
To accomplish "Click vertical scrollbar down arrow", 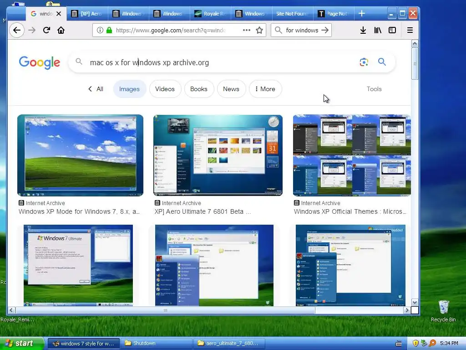I will (x=415, y=302).
